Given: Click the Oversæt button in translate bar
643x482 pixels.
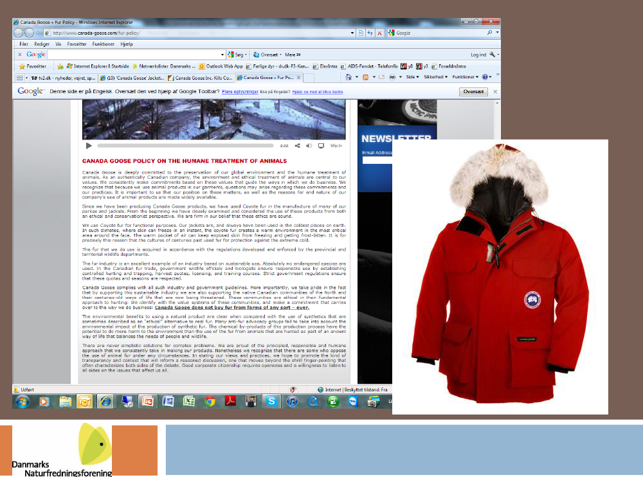Looking at the screenshot, I should pyautogui.click(x=473, y=92).
